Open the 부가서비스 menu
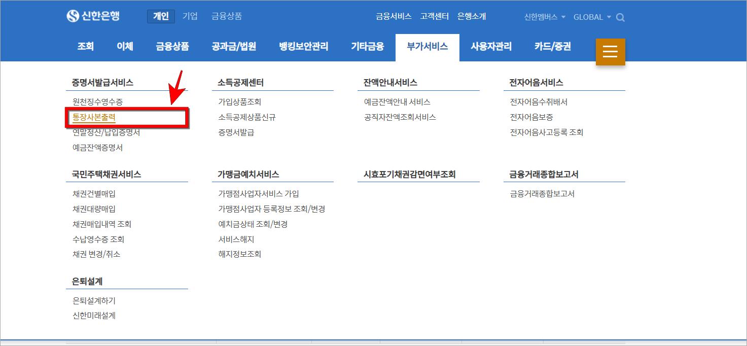This screenshot has width=747, height=346. click(427, 46)
